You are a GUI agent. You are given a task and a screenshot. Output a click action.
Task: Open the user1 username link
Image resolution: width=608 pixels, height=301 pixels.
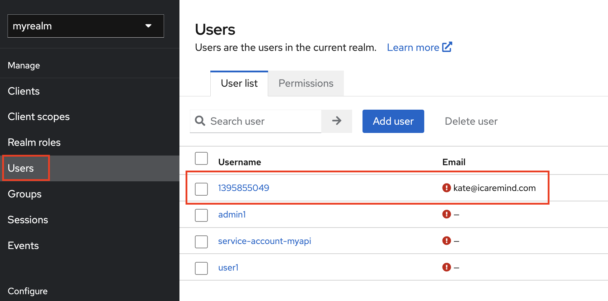pos(228,268)
